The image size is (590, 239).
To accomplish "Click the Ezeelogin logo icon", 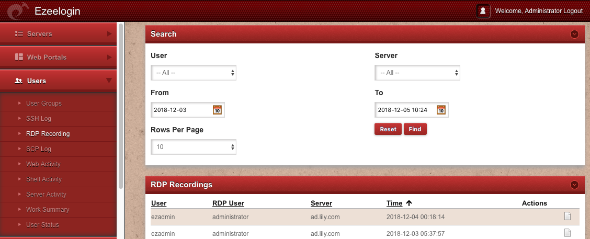I will 17,11.
